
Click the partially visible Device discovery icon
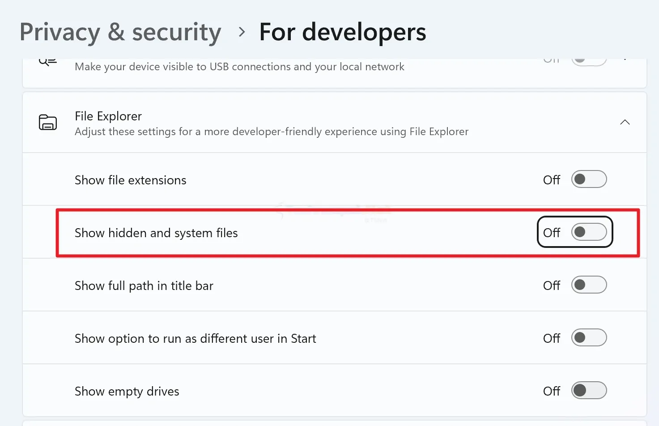tap(48, 62)
